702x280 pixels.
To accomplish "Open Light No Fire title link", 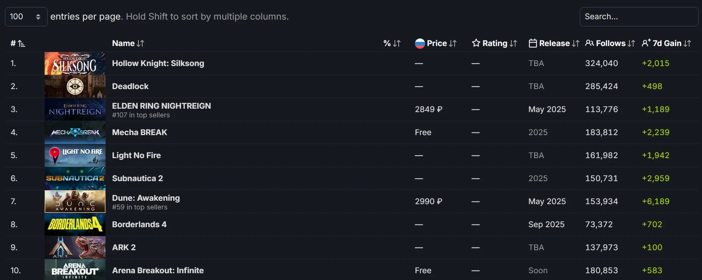I will click(136, 155).
